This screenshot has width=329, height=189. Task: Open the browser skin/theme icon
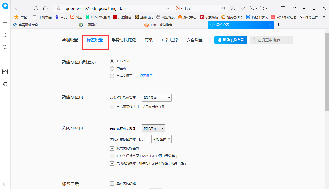(293, 8)
